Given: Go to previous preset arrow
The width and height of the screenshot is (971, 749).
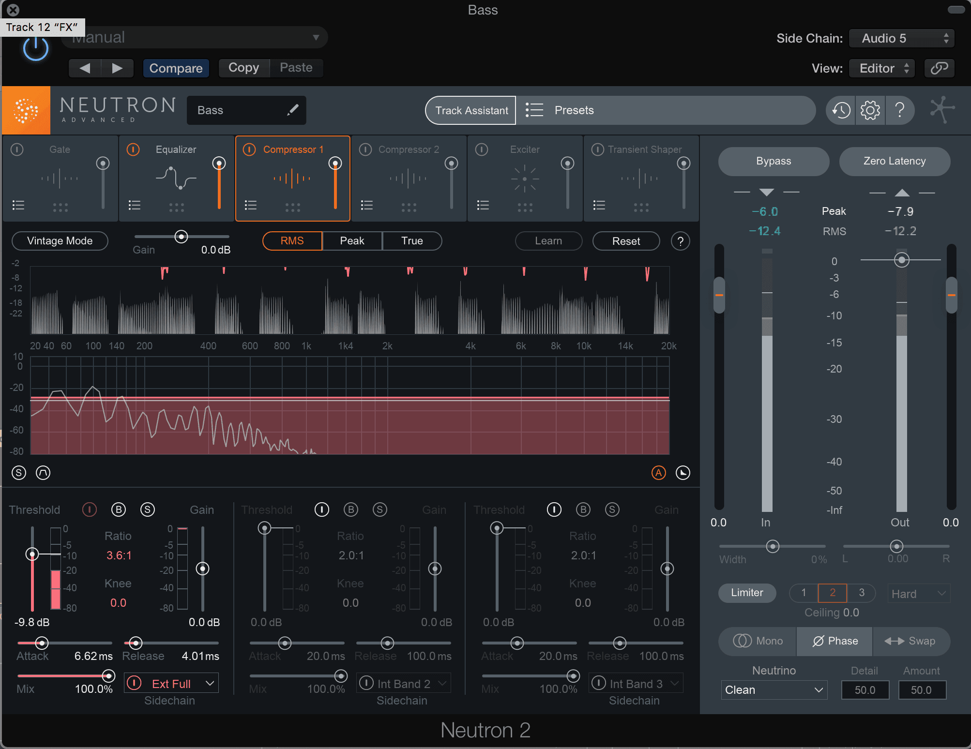Looking at the screenshot, I should pos(85,68).
